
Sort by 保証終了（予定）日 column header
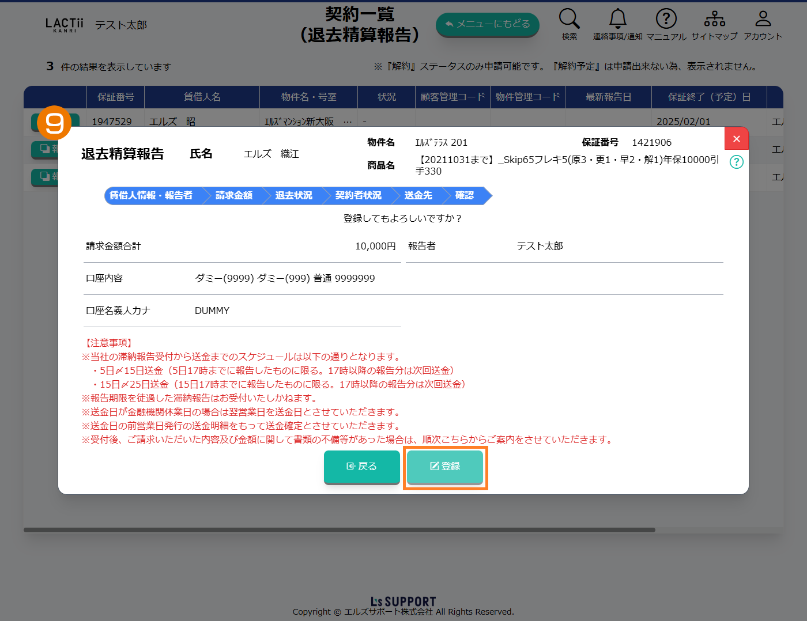point(709,97)
